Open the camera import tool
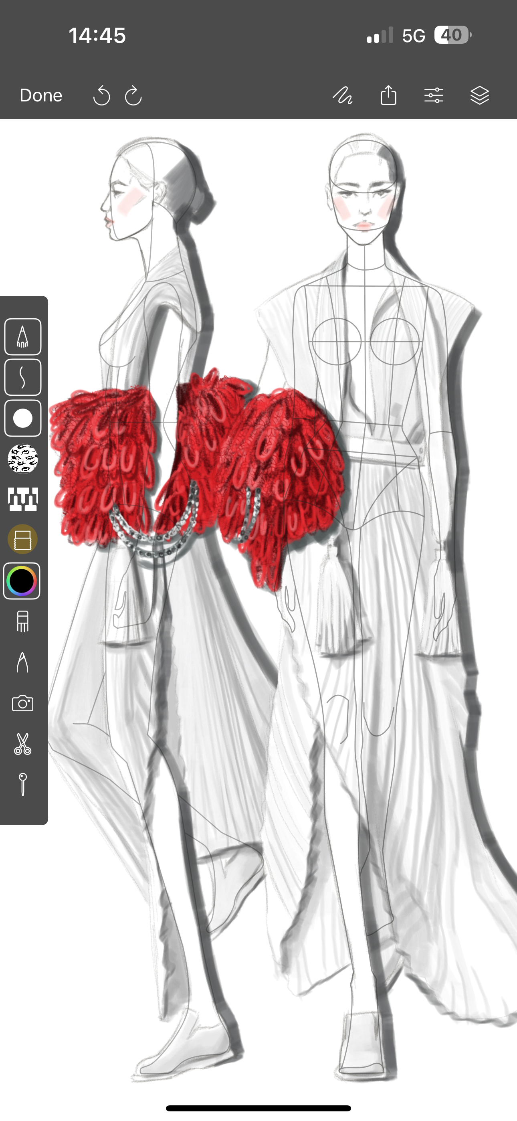 click(x=22, y=703)
